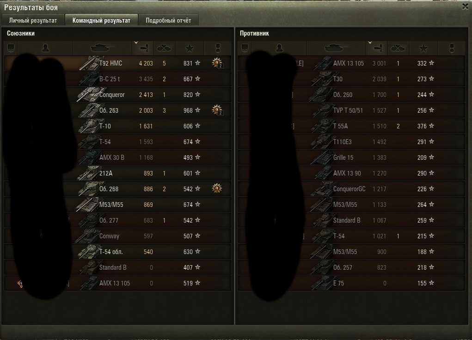Select the Conqueror row in allies

(x=118, y=95)
